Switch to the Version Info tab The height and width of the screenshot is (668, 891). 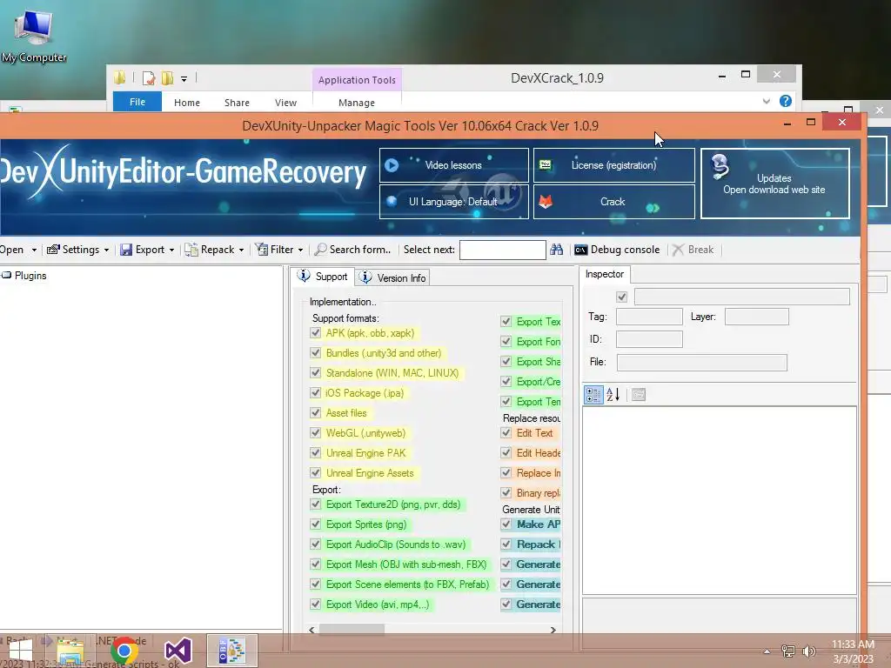(392, 277)
